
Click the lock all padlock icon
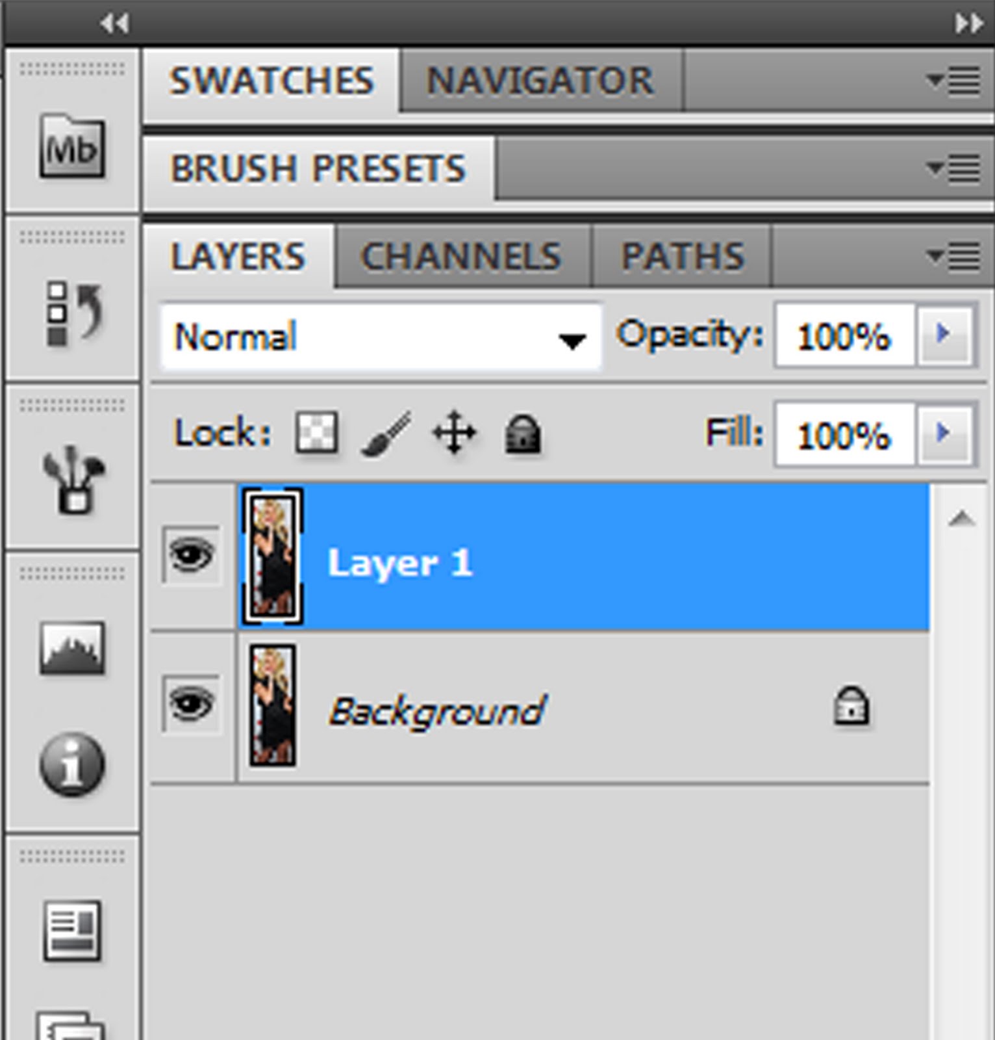(x=523, y=434)
